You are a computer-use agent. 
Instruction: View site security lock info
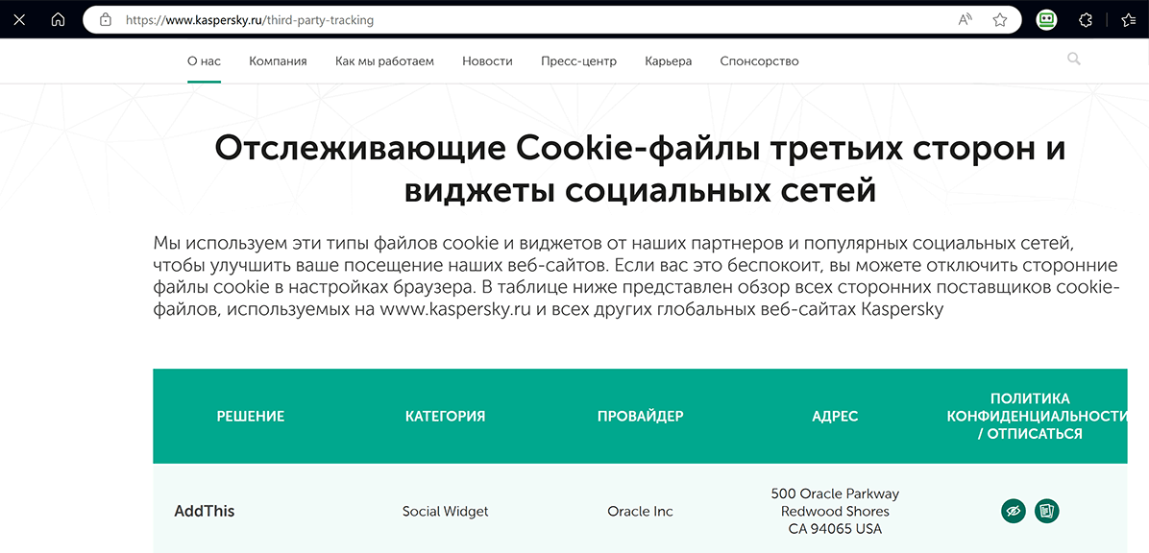[x=106, y=20]
